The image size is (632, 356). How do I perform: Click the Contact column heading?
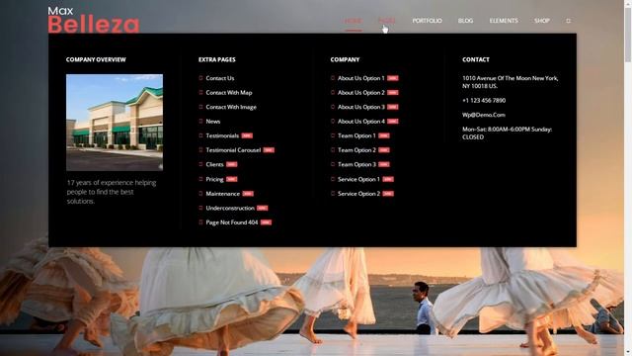pyautogui.click(x=476, y=59)
